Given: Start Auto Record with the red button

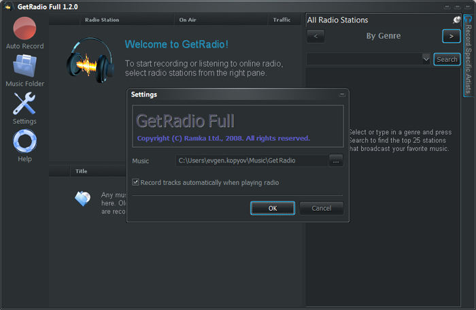Looking at the screenshot, I should pos(24,29).
